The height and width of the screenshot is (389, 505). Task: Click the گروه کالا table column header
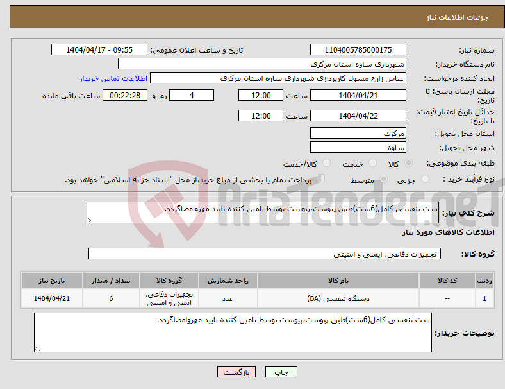pos(169,281)
